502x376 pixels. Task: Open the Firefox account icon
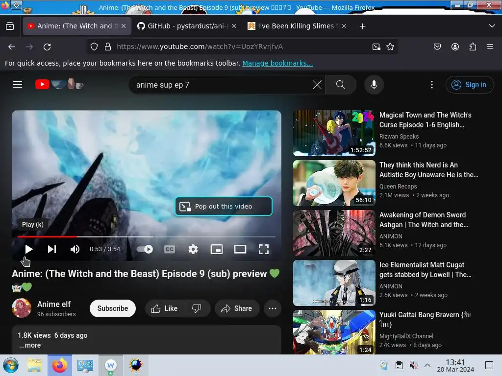(x=455, y=47)
